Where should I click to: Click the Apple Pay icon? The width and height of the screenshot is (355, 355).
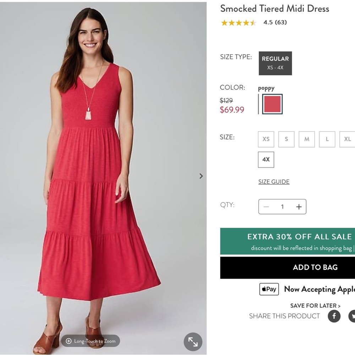point(269,289)
